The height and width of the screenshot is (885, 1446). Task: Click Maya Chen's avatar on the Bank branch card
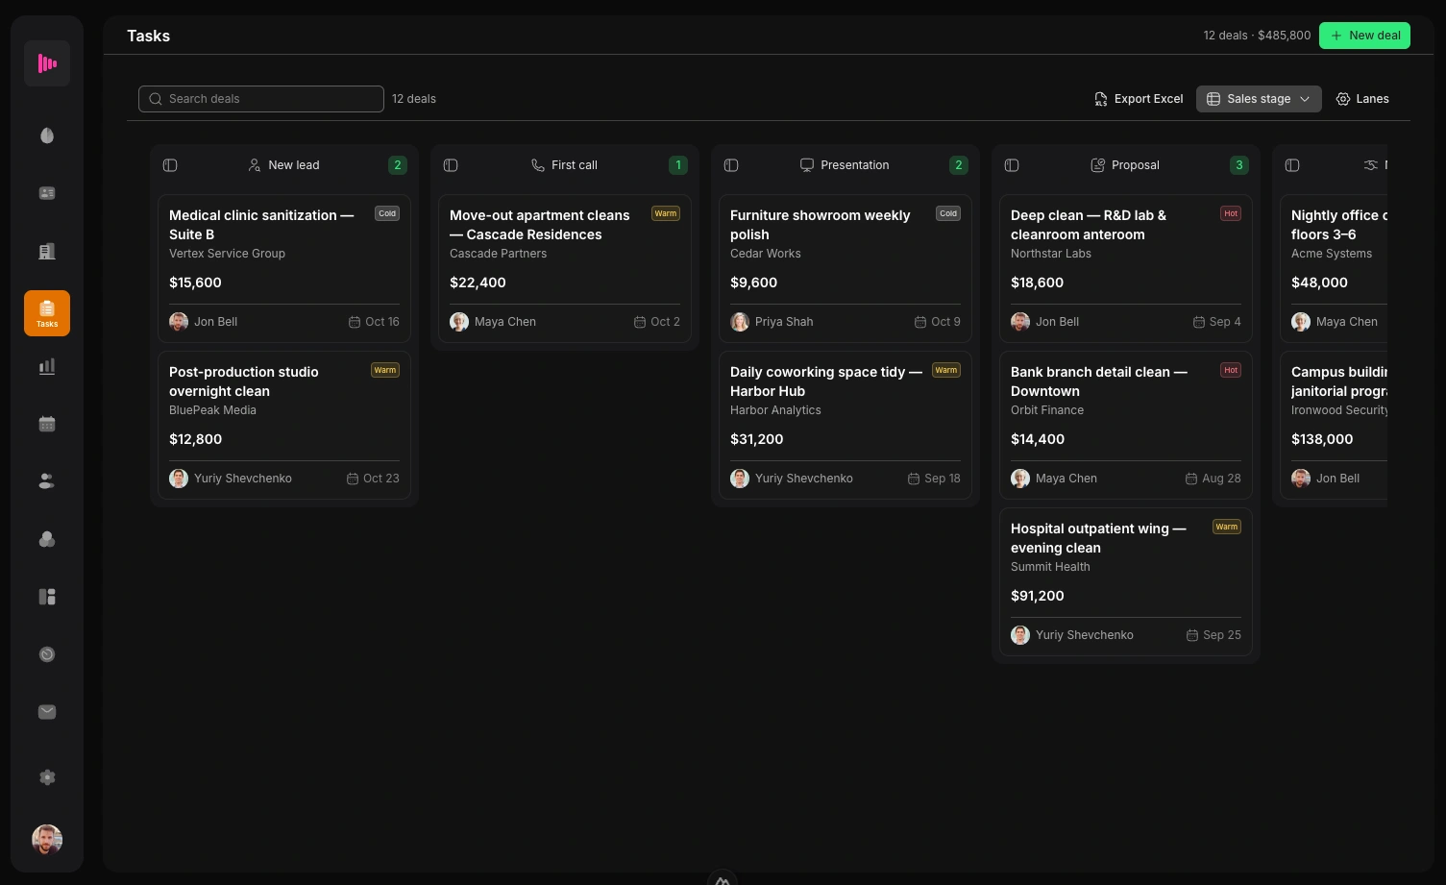1020,479
